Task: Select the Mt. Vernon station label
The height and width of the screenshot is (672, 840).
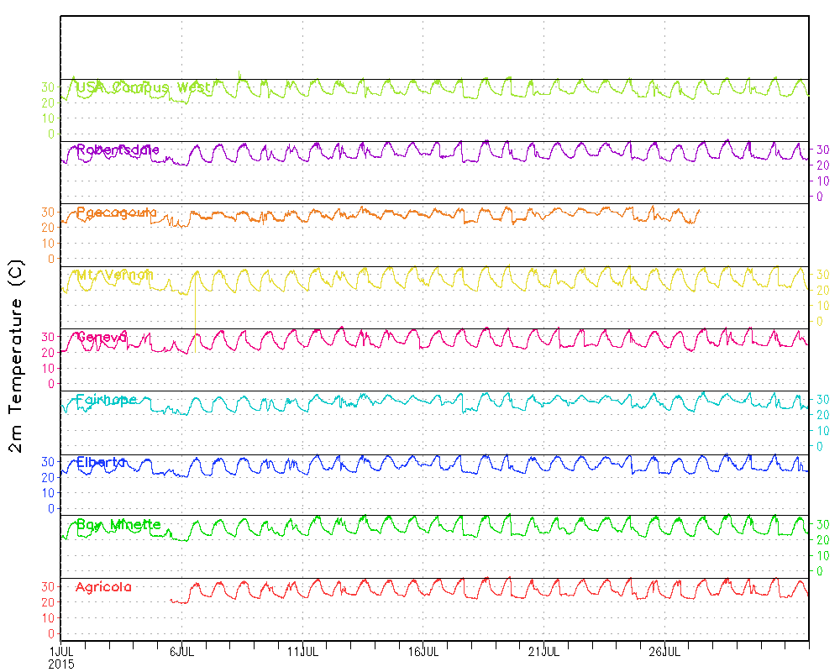Action: 115,275
